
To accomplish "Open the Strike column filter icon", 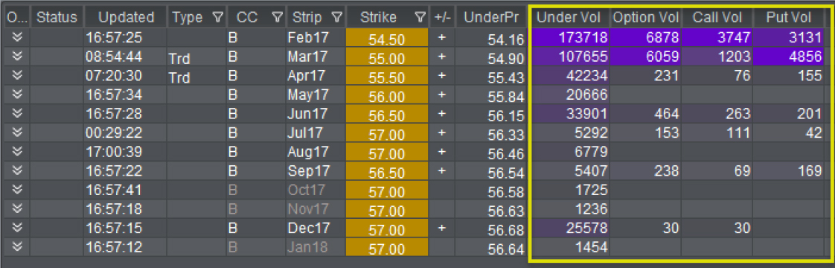I will click(420, 18).
